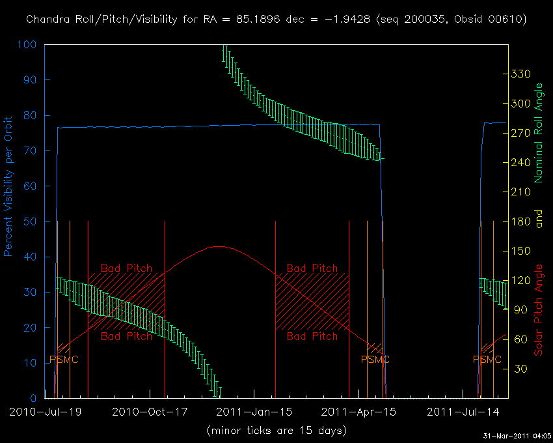Click the peak of the red pitch curve

pos(219,246)
